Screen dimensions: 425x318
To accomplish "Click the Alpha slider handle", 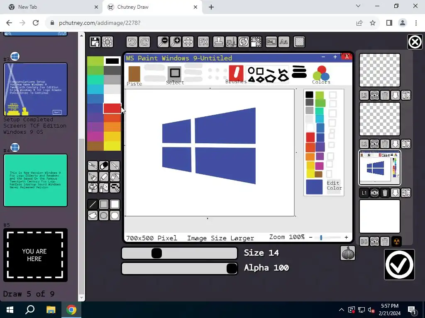I will [x=232, y=268].
